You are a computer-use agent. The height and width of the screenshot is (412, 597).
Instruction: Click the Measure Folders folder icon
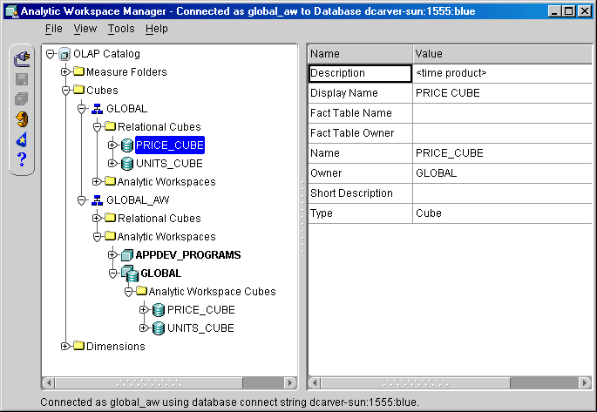(78, 71)
